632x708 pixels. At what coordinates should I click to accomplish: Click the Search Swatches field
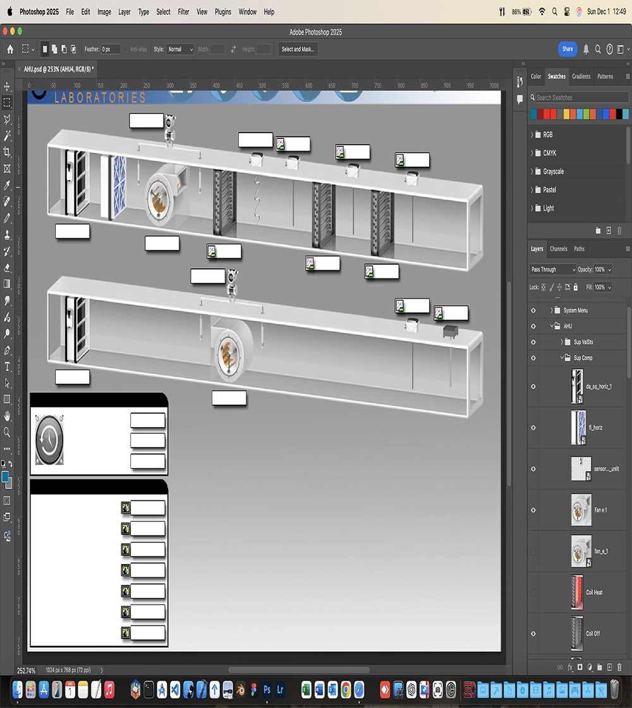pyautogui.click(x=579, y=97)
